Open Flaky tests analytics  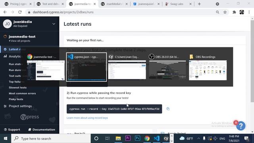pos(16,99)
